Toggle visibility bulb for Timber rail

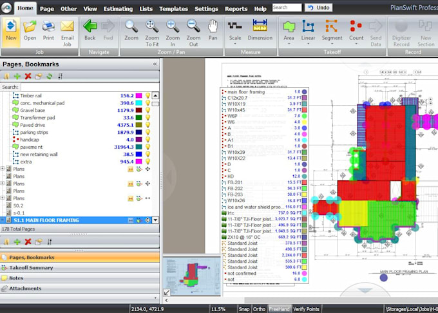(x=148, y=95)
